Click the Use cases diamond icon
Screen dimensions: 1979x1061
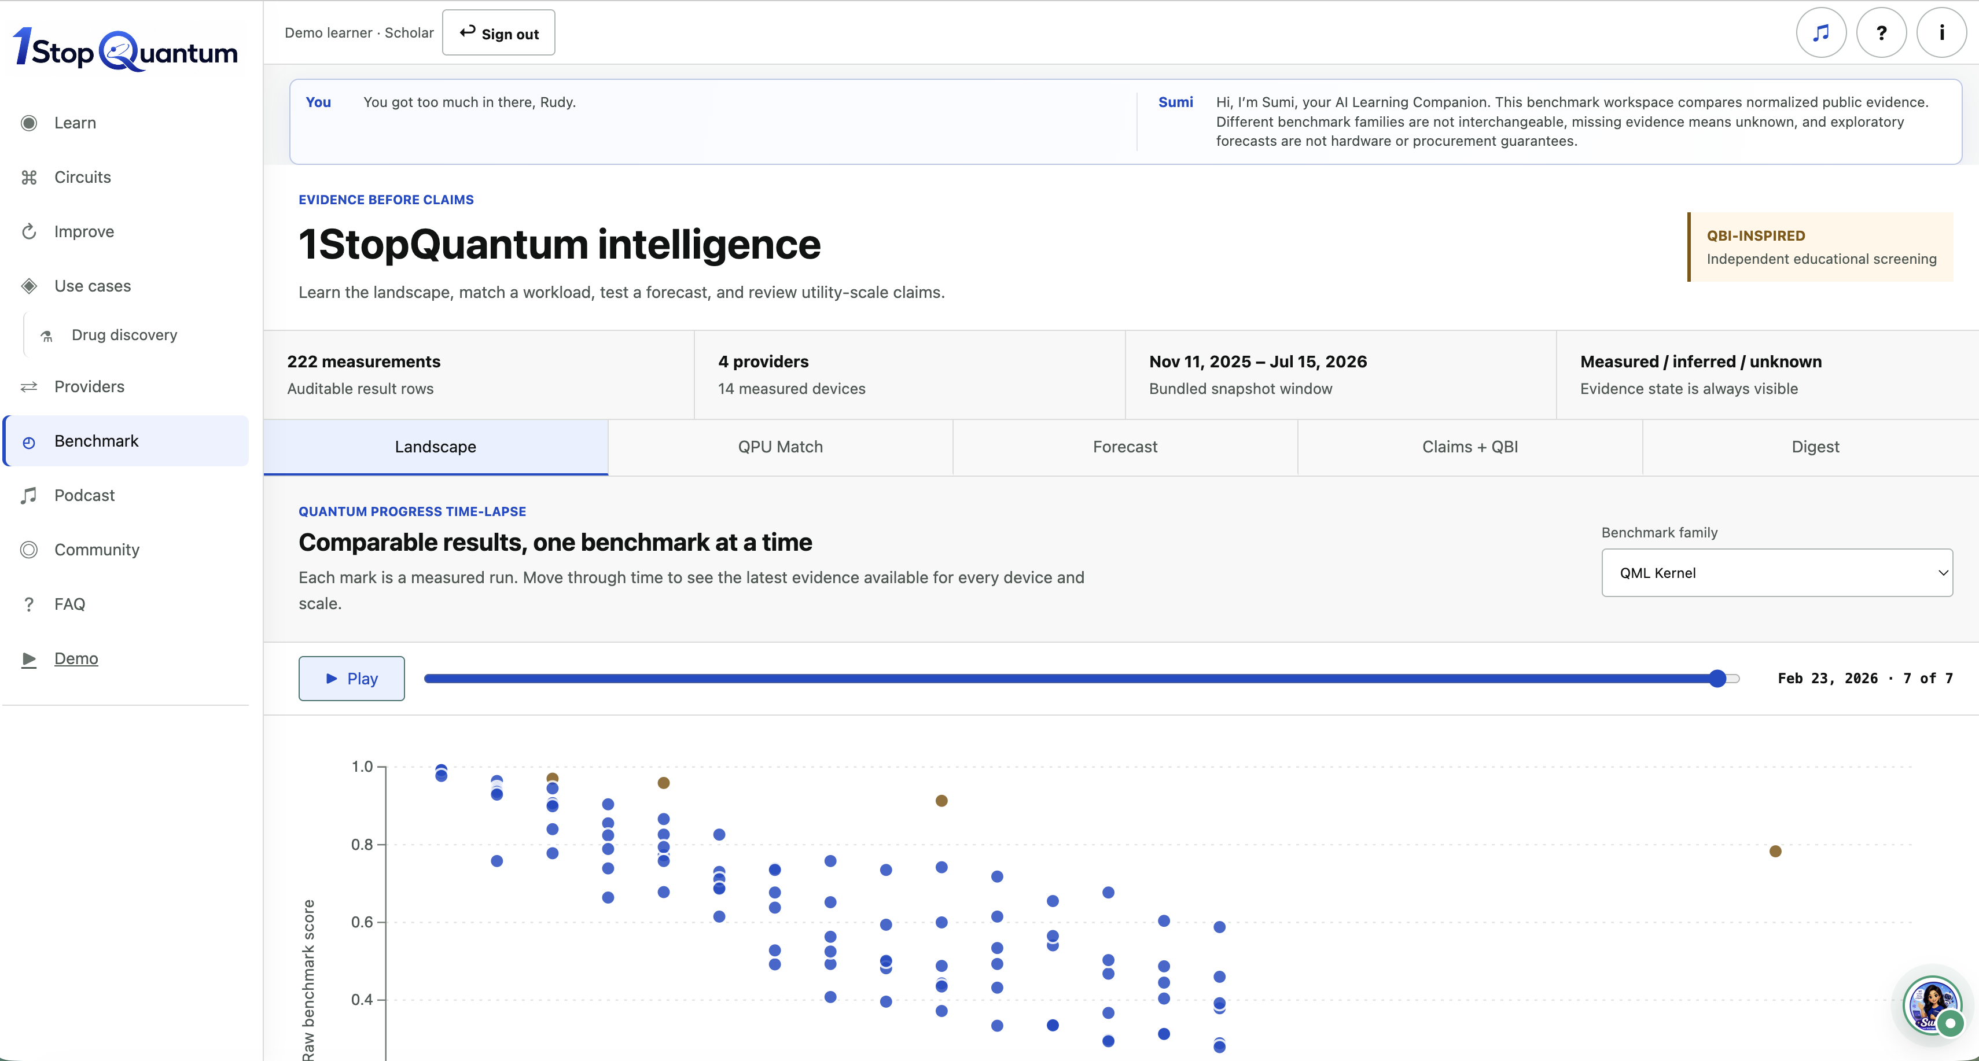coord(29,286)
